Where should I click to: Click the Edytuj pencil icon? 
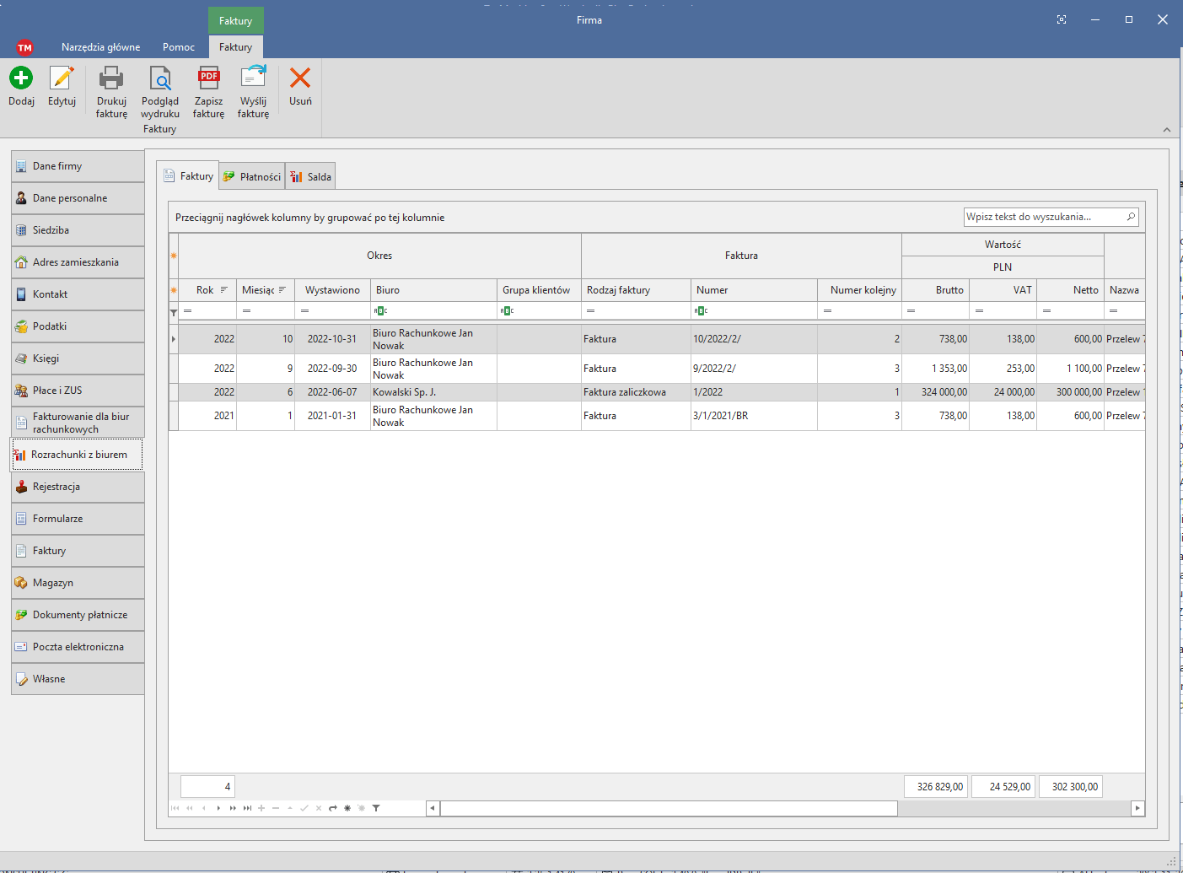tap(62, 78)
